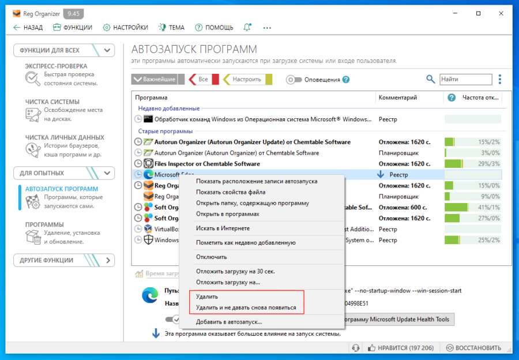Click the Microsoft Update Health Tools button
The image size is (519, 360).
click(x=399, y=320)
